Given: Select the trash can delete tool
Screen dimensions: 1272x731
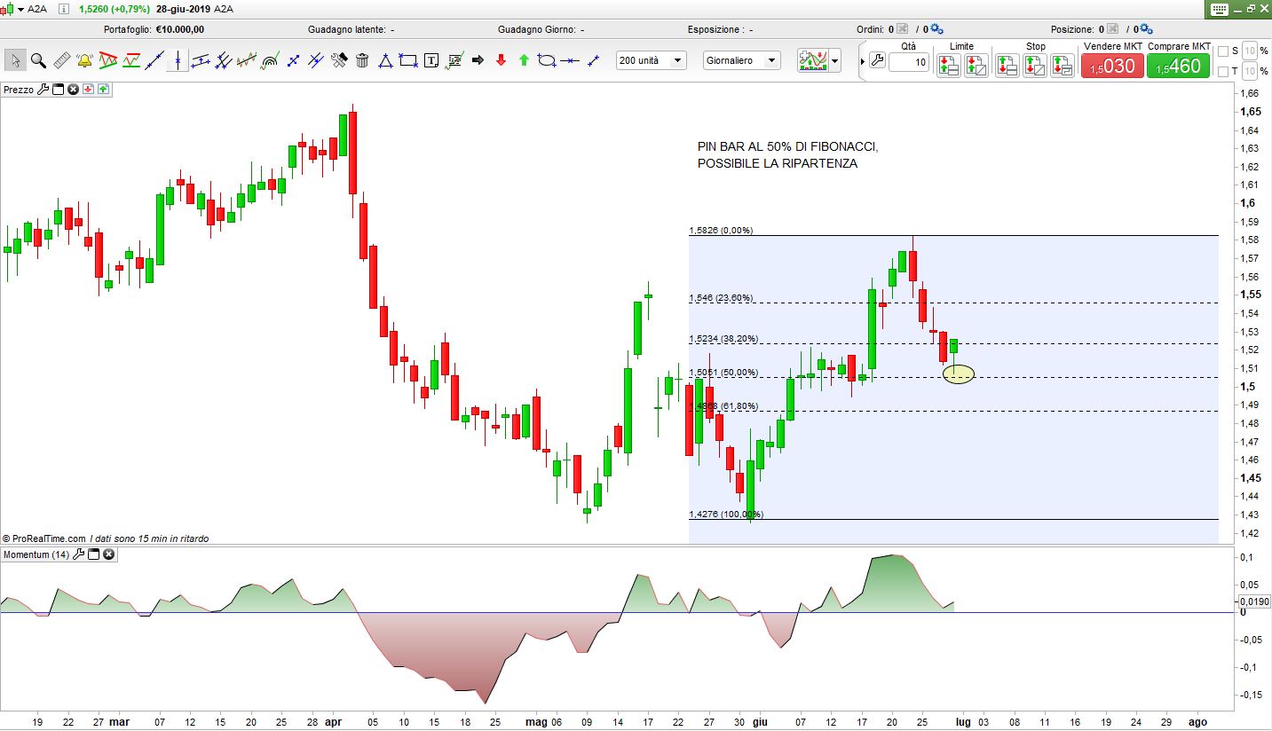Looking at the screenshot, I should [x=362, y=60].
